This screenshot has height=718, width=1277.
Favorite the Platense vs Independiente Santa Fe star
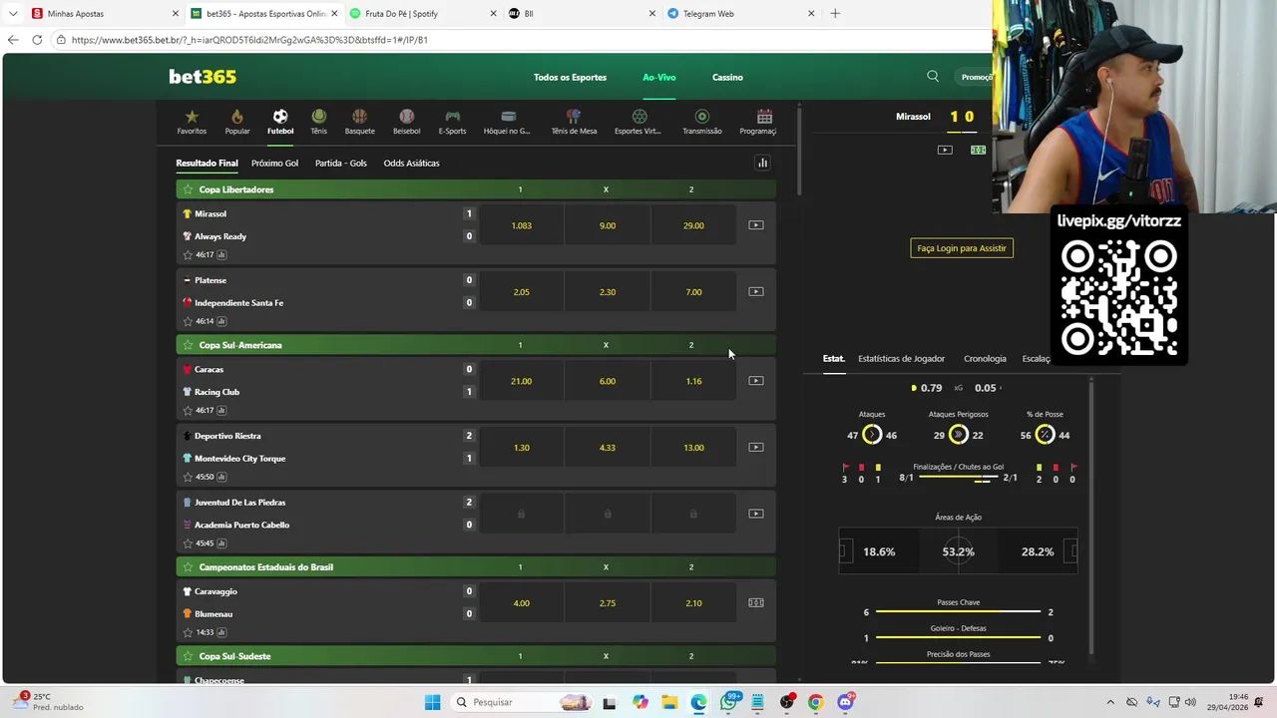pos(188,322)
